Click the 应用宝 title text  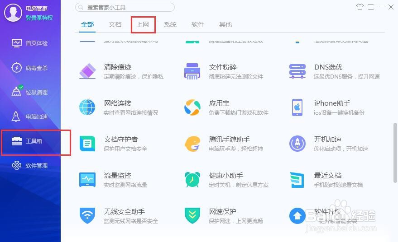pyautogui.click(x=219, y=103)
